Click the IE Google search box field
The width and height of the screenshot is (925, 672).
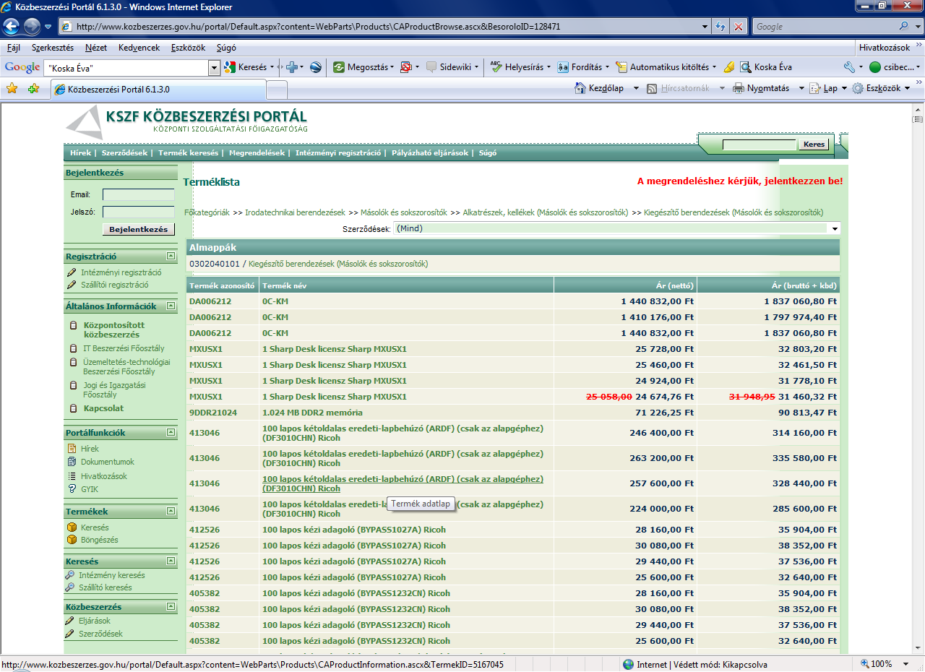pos(824,27)
